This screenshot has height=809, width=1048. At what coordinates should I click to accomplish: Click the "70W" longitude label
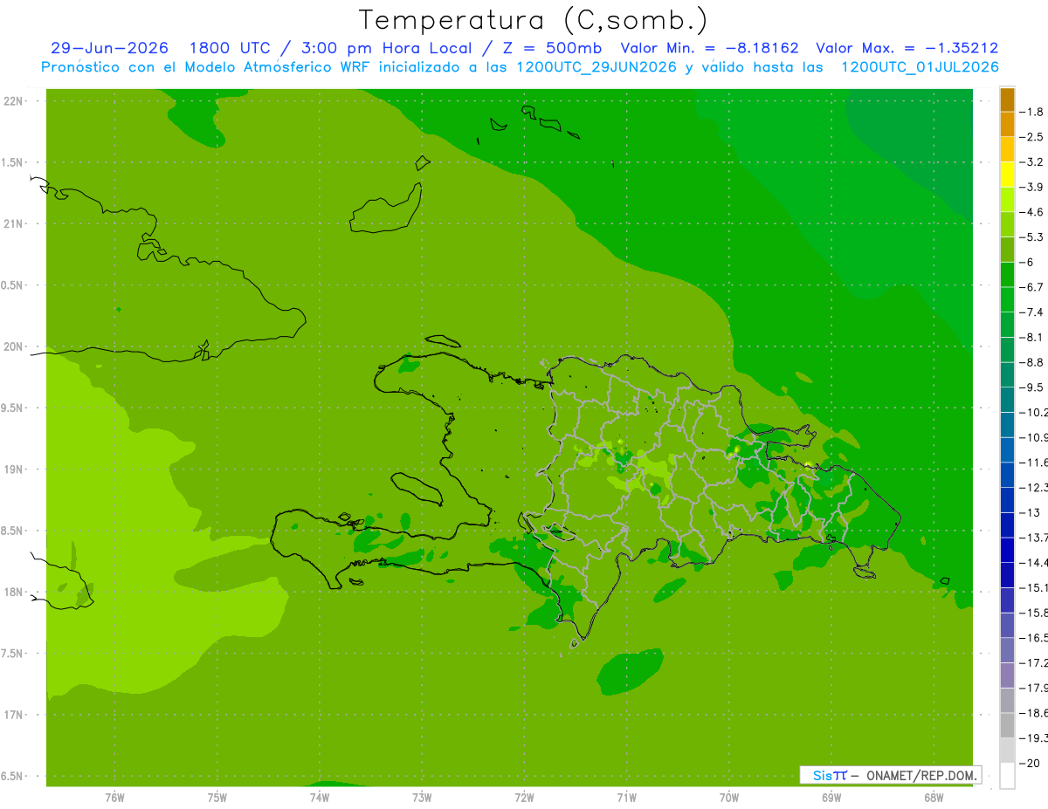click(729, 797)
